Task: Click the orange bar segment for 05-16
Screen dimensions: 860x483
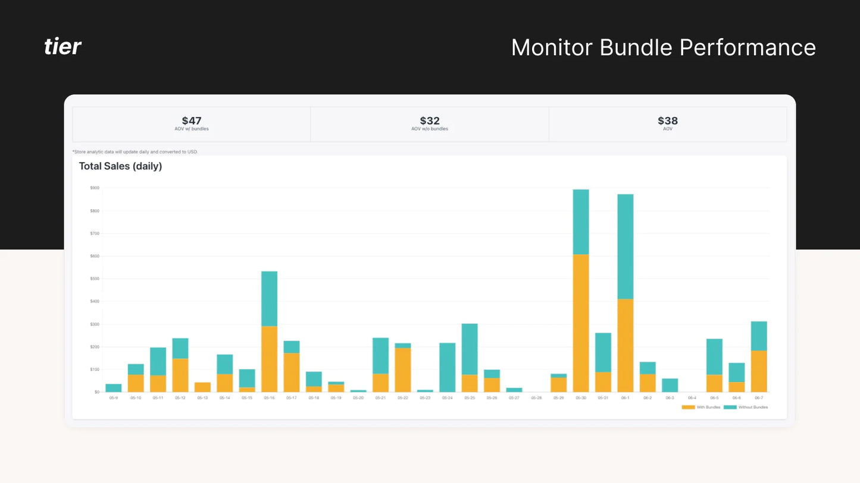Action: tap(269, 359)
